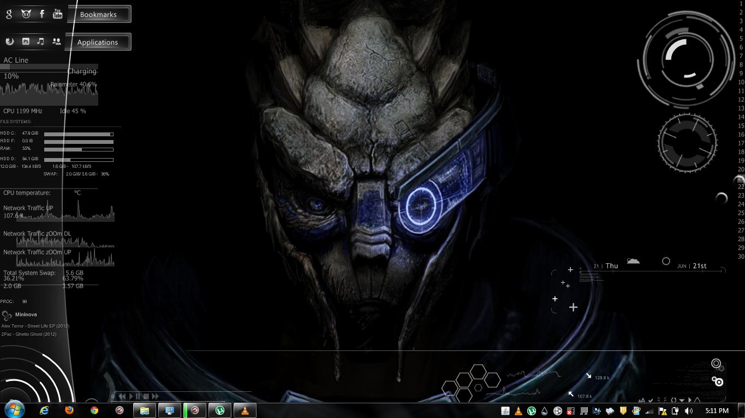Click the devil face shortcut icon
This screenshot has height=418, width=745.
[x=26, y=14]
